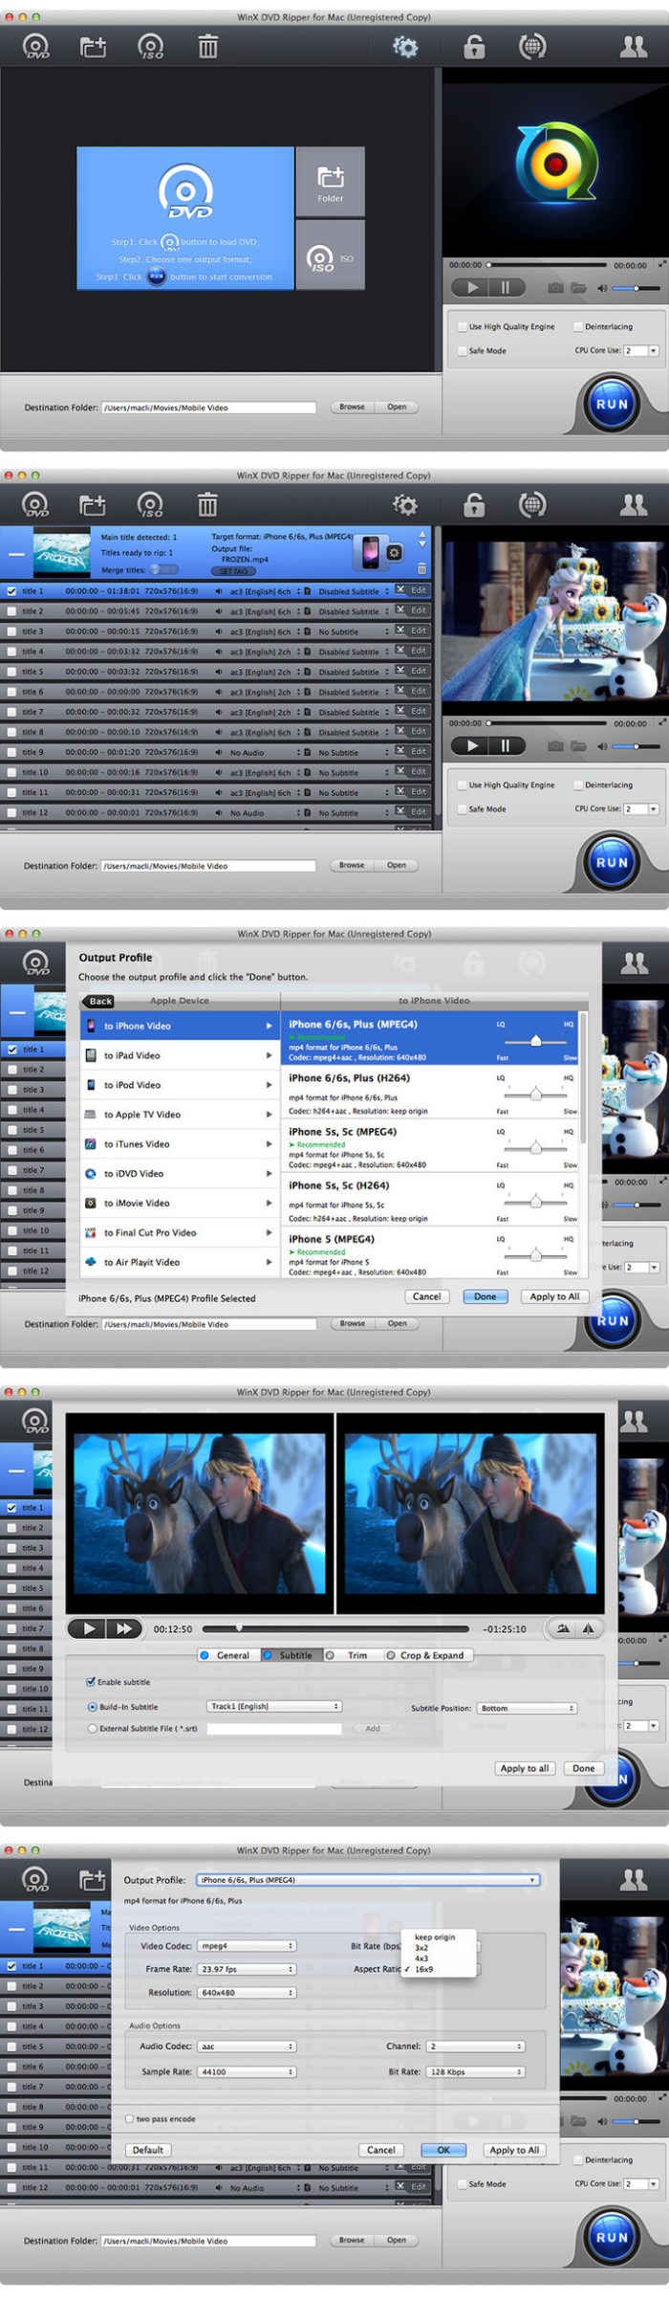Expand the Subtitle Position Bottom dropdown
The height and width of the screenshot is (2301, 669).
pos(528,1708)
